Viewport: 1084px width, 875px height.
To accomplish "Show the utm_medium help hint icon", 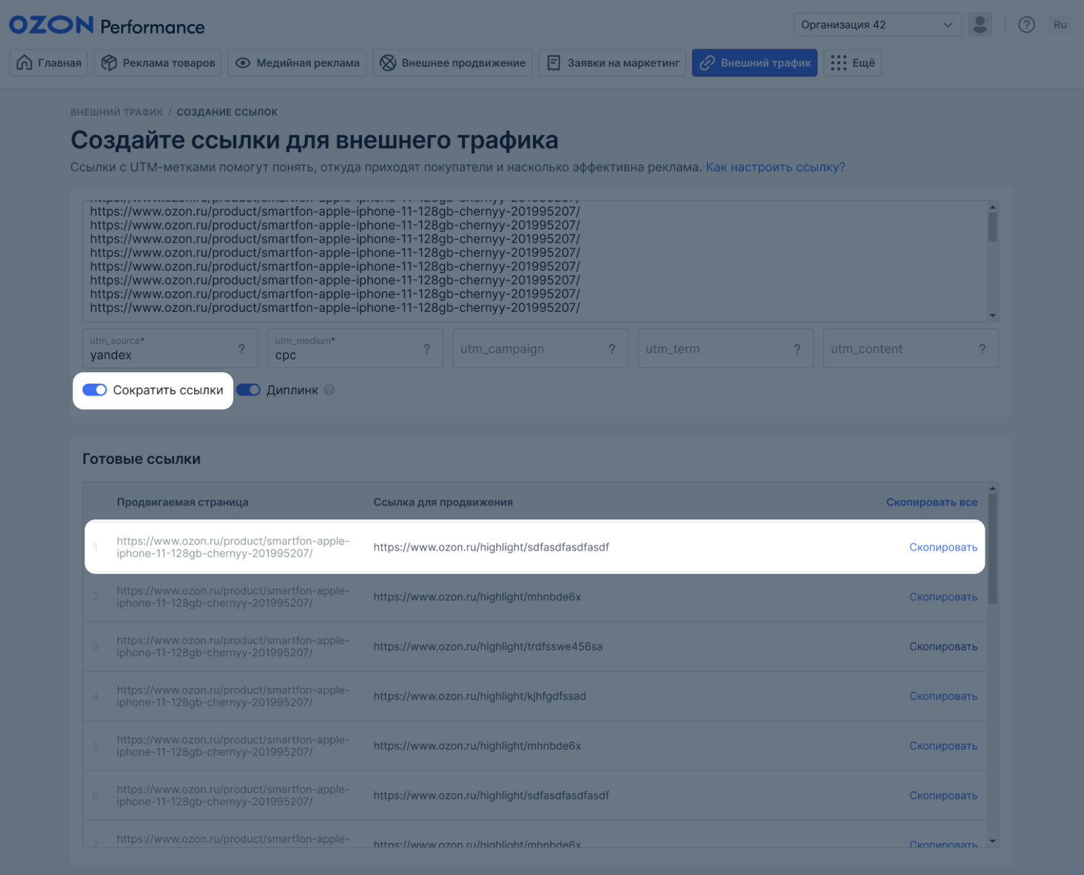I will pyautogui.click(x=427, y=349).
